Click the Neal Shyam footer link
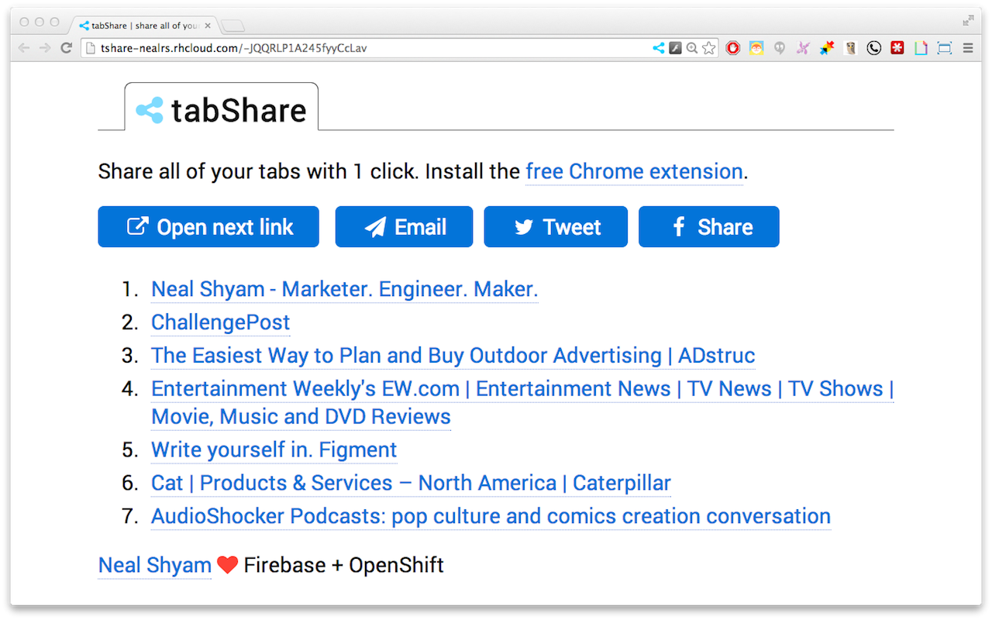The height and width of the screenshot is (620, 992). 155,566
